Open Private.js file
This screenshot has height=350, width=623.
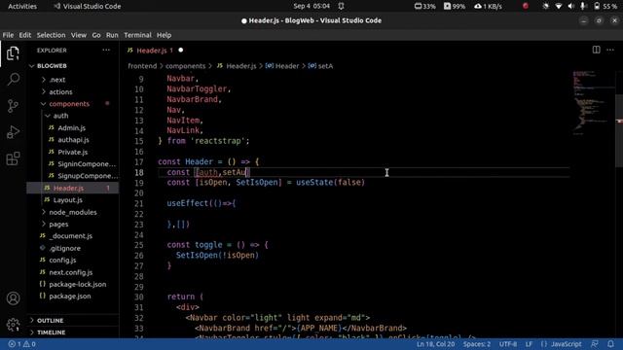73,152
